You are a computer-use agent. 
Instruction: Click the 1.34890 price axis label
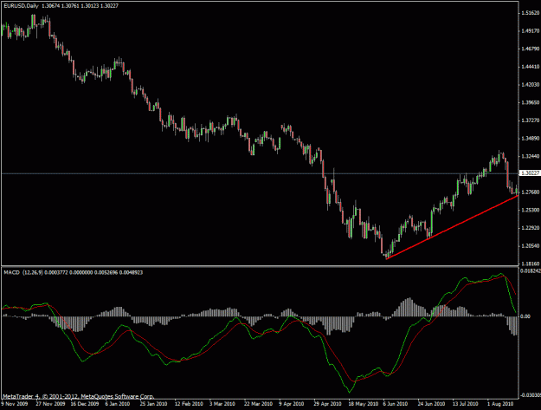coord(531,139)
